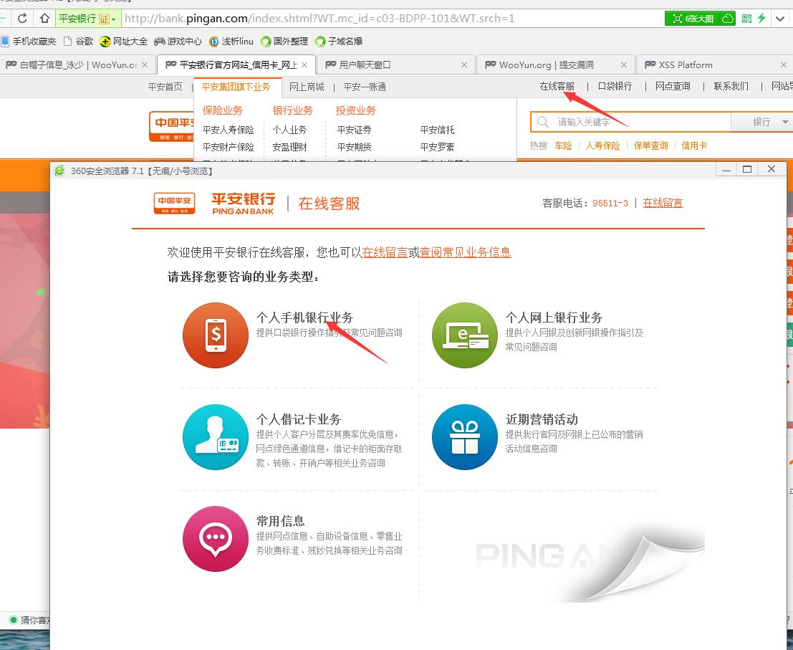Click 网上商城 nav link

(307, 87)
